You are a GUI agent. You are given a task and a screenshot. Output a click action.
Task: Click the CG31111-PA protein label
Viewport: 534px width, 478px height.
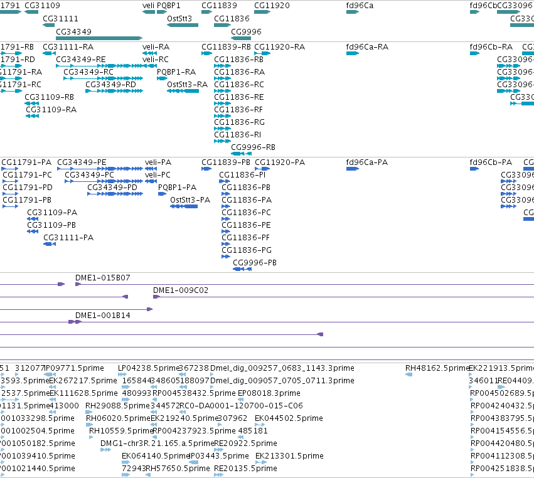coord(68,238)
